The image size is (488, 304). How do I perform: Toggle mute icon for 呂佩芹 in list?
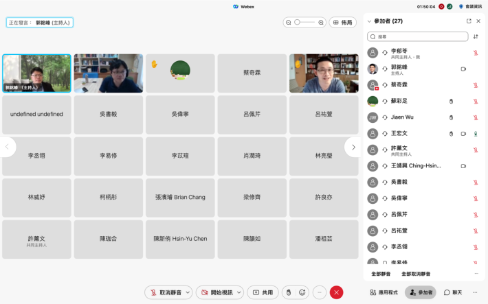(x=476, y=215)
